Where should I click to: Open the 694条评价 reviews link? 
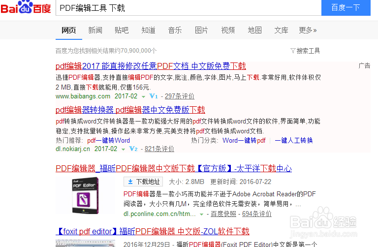(257, 214)
